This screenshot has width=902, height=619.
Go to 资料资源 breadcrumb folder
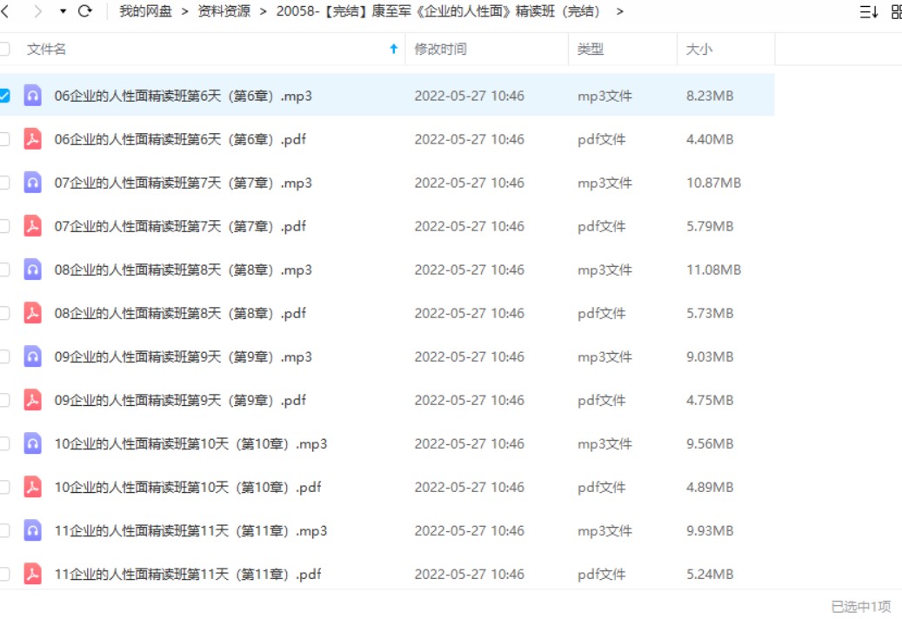[224, 11]
